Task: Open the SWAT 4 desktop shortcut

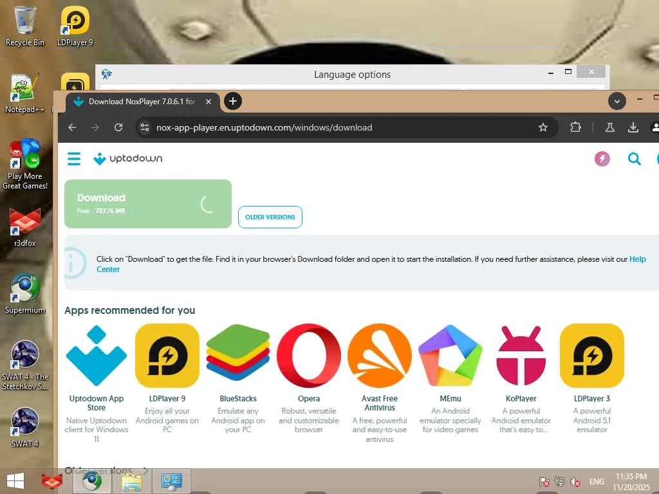Action: [25, 428]
